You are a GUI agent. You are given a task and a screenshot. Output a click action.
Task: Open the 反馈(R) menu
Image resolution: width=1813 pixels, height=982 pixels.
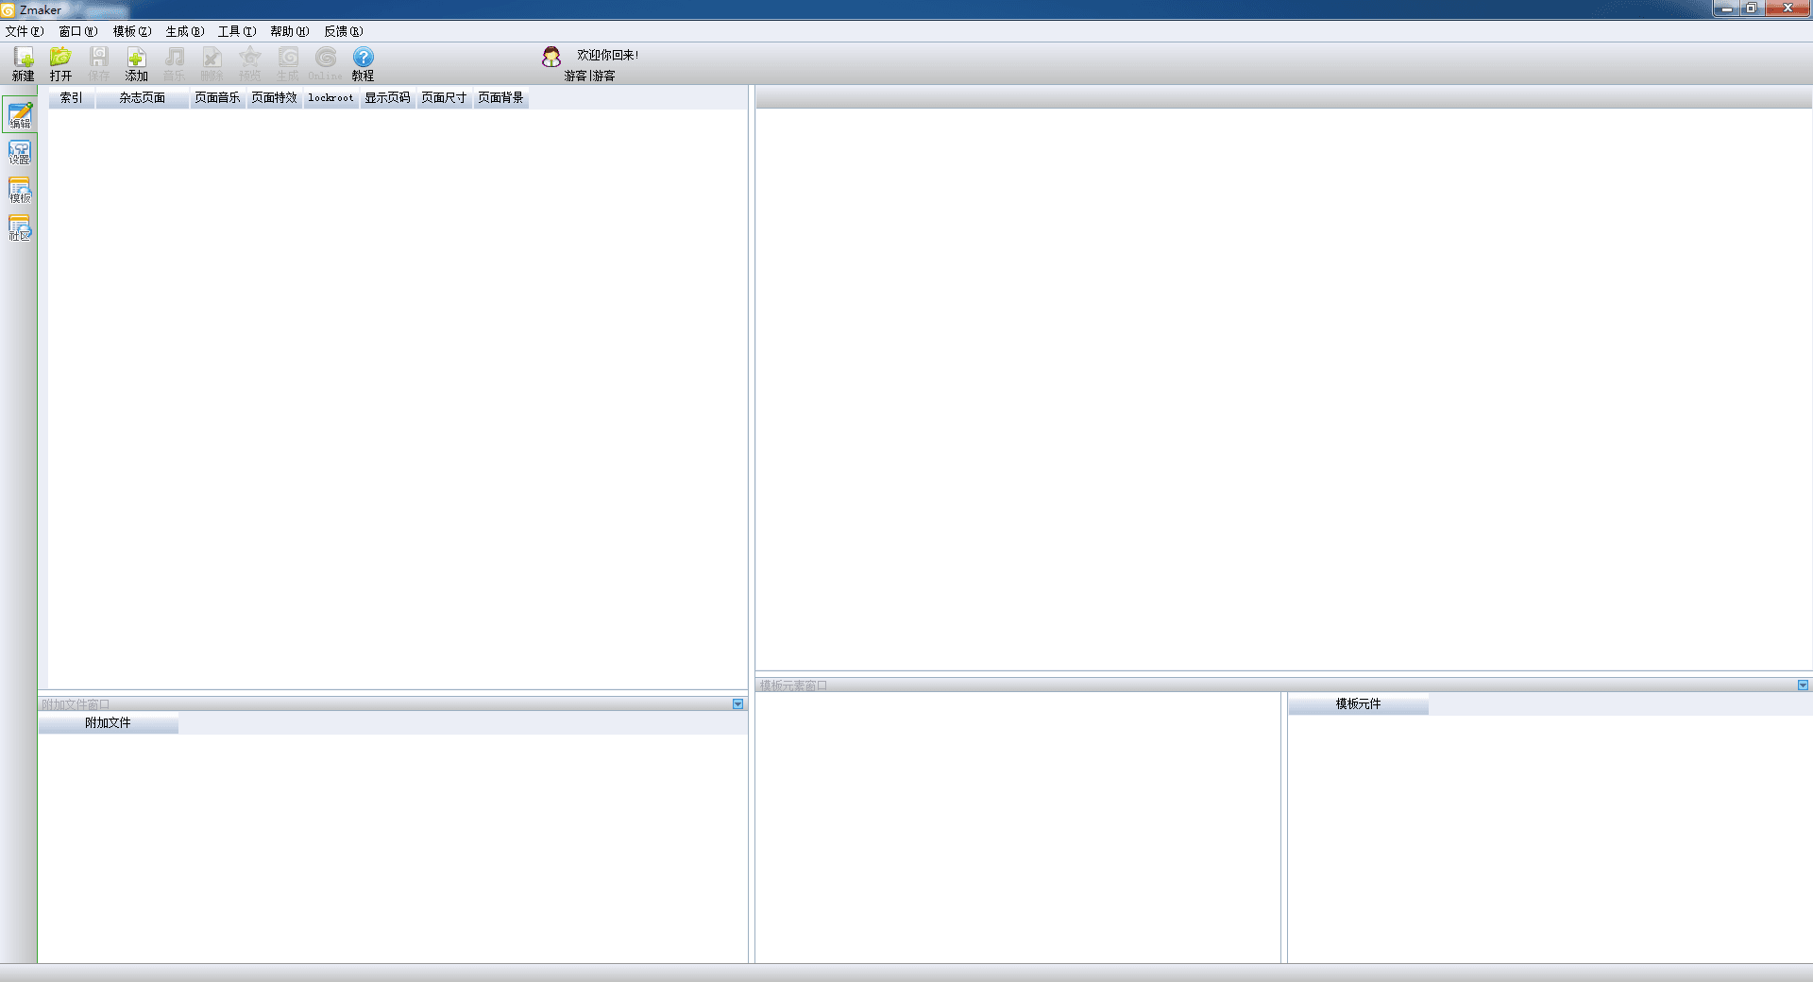(x=344, y=31)
